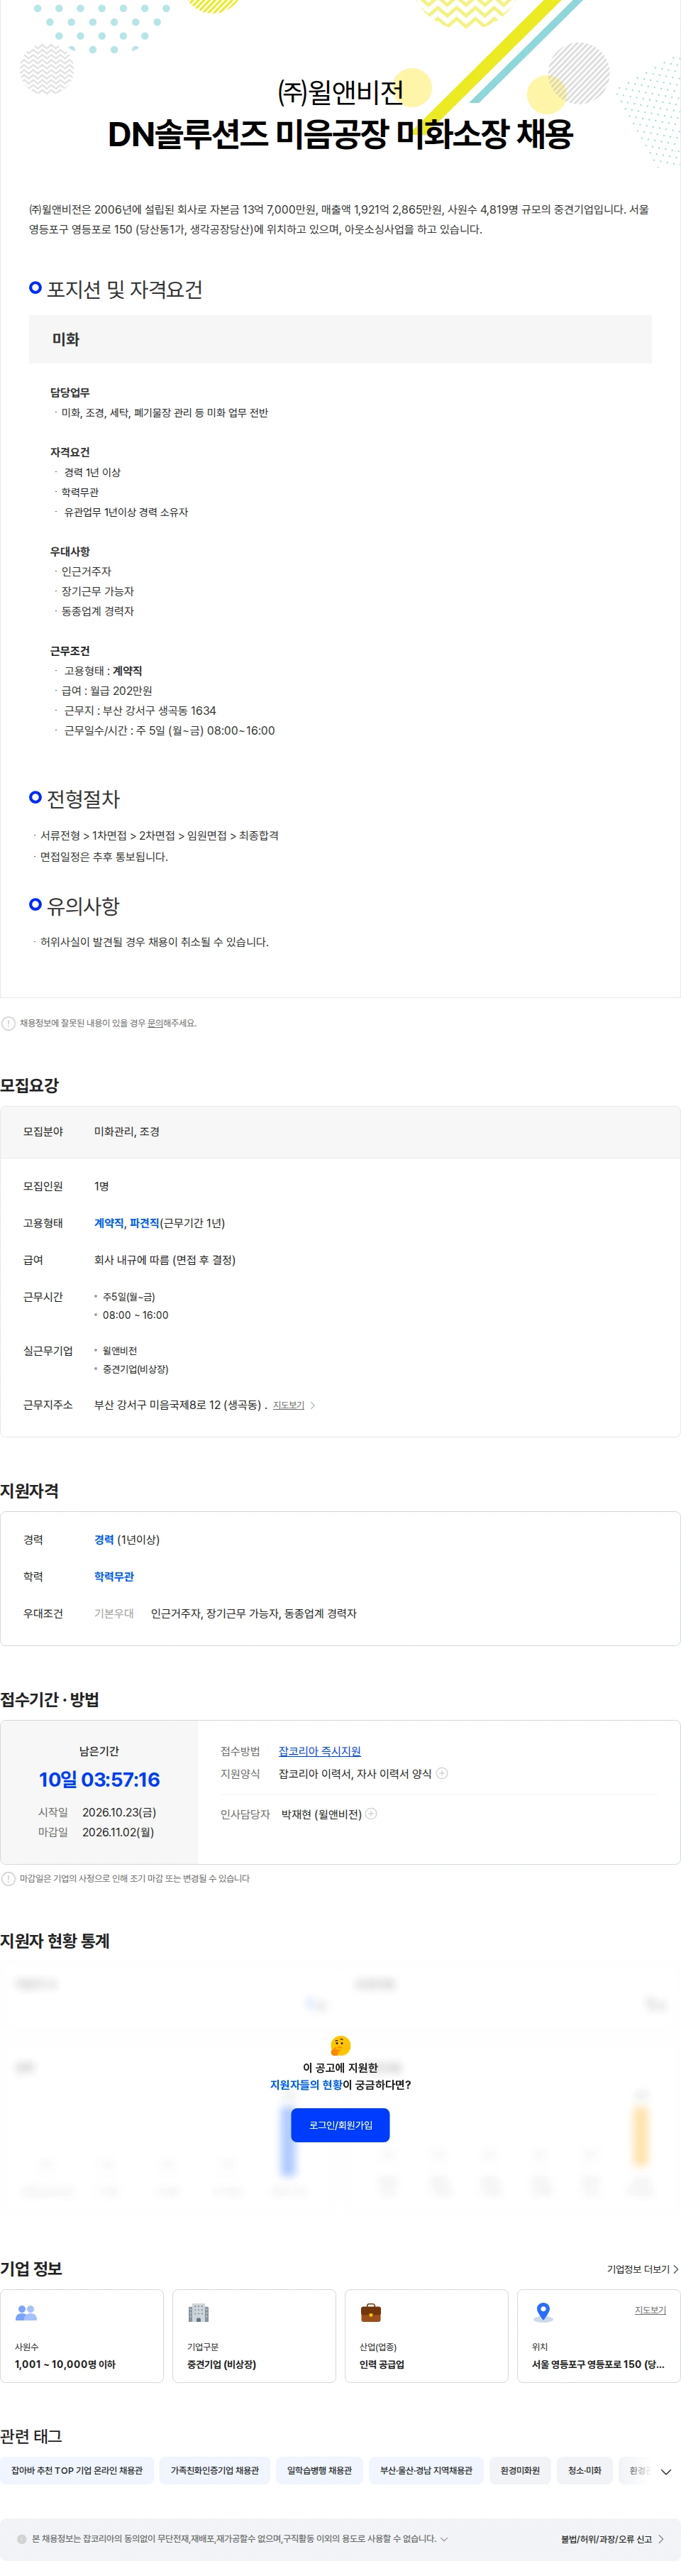Click the arrow icon next to 신고
Image resolution: width=681 pixels, height=2576 pixels.
[x=661, y=2539]
